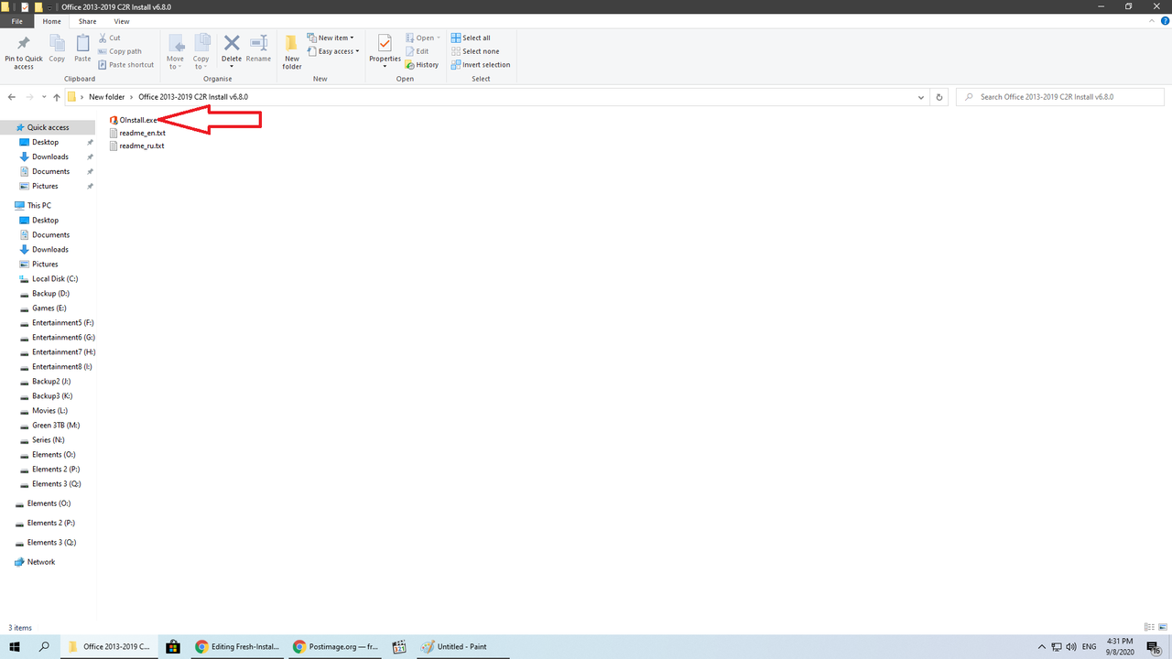
Task: Click title bar Properties quick access icon
Action: (25, 6)
